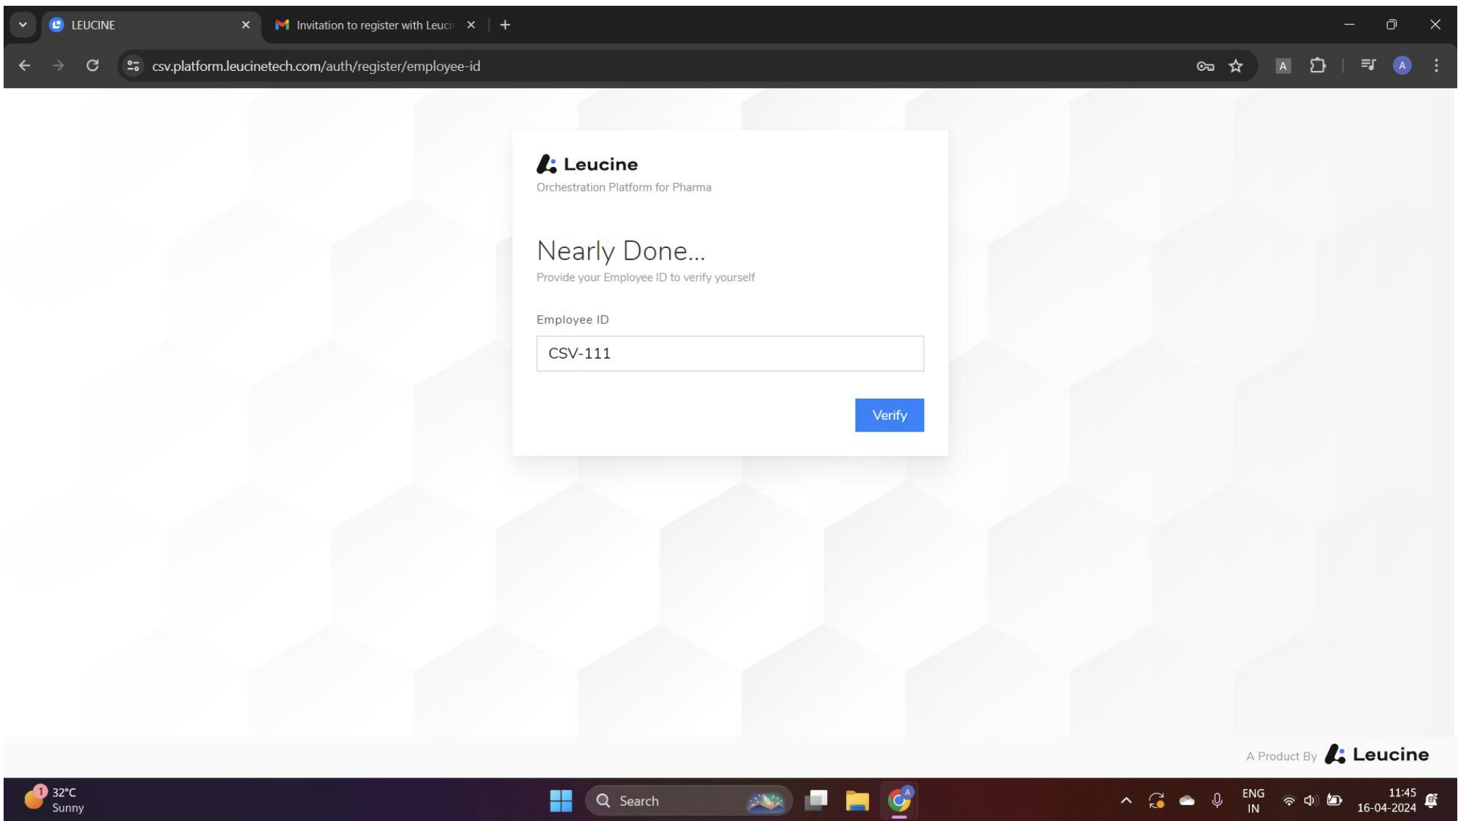Open the Chrome three-dot menu
The height and width of the screenshot is (821, 1458).
1436,66
